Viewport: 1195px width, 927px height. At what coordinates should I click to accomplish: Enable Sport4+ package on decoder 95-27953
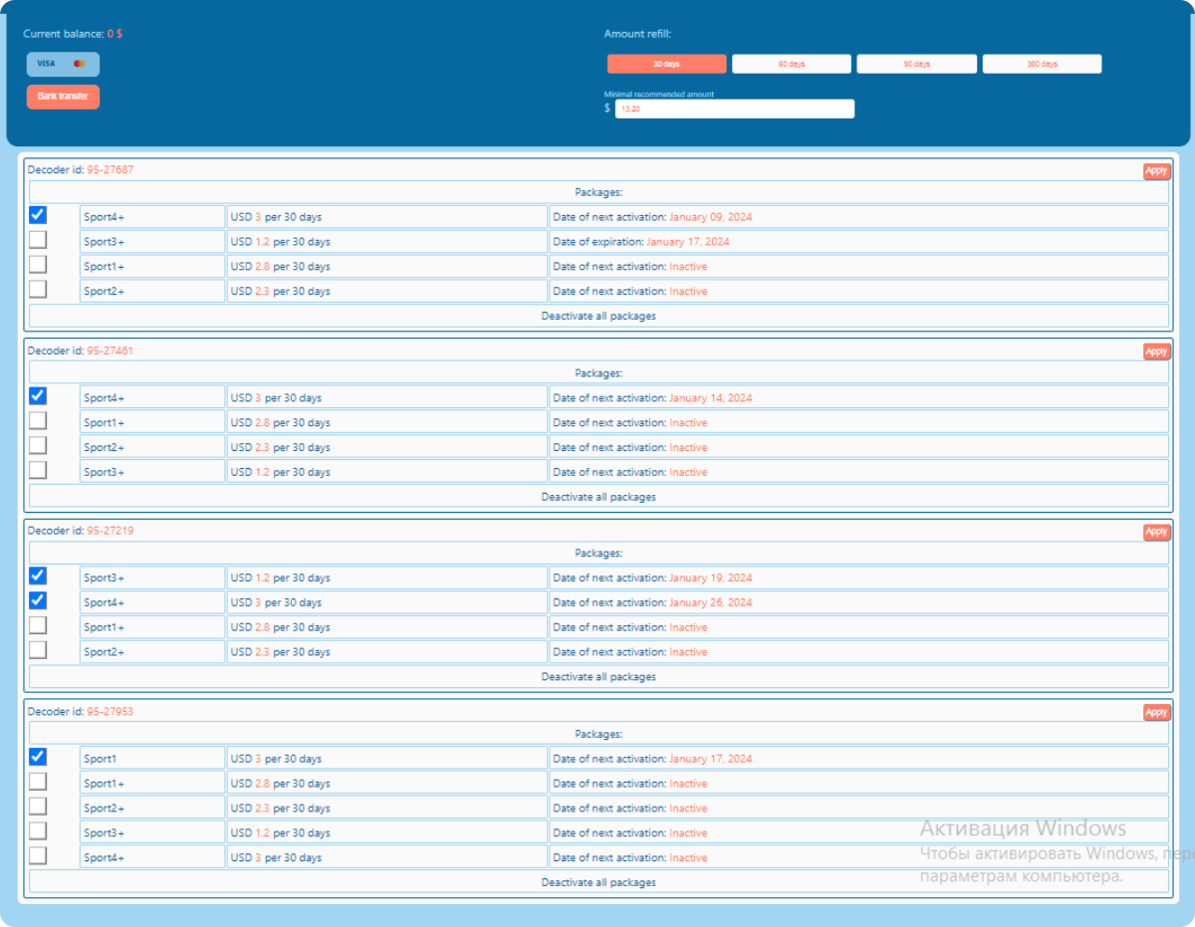pyautogui.click(x=38, y=855)
